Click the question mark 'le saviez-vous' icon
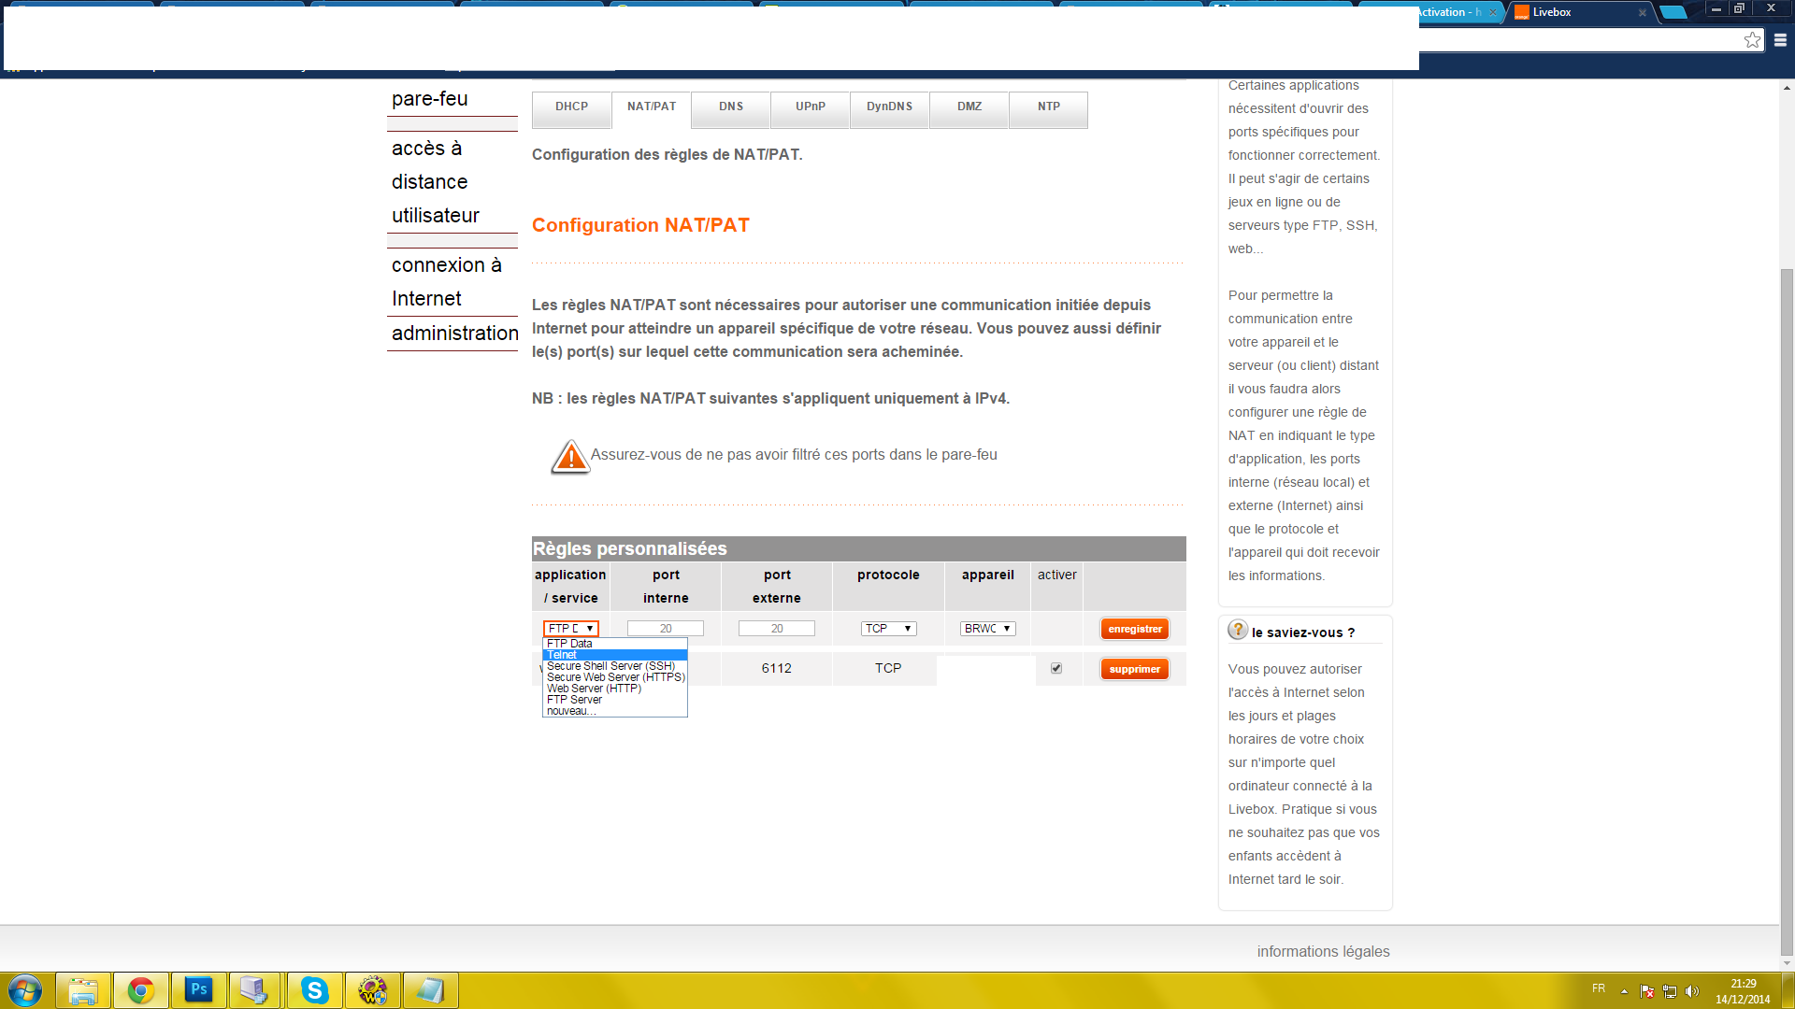The width and height of the screenshot is (1795, 1009). coord(1238,630)
